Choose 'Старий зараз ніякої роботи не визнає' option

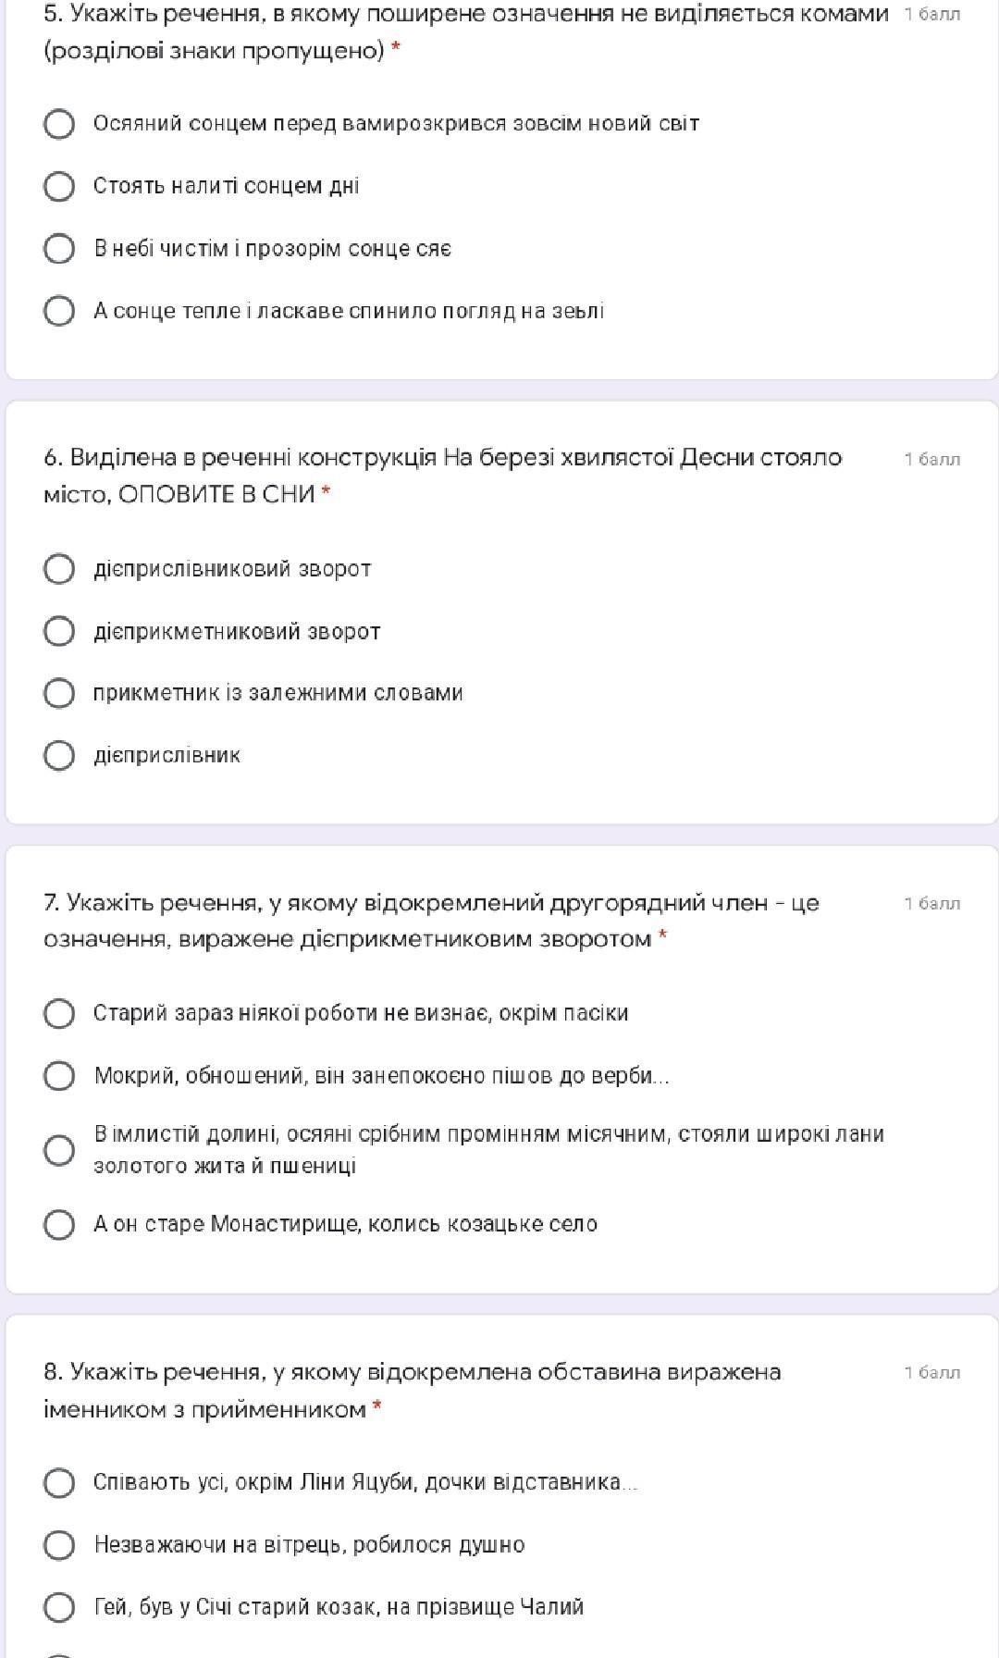pyautogui.click(x=59, y=1013)
